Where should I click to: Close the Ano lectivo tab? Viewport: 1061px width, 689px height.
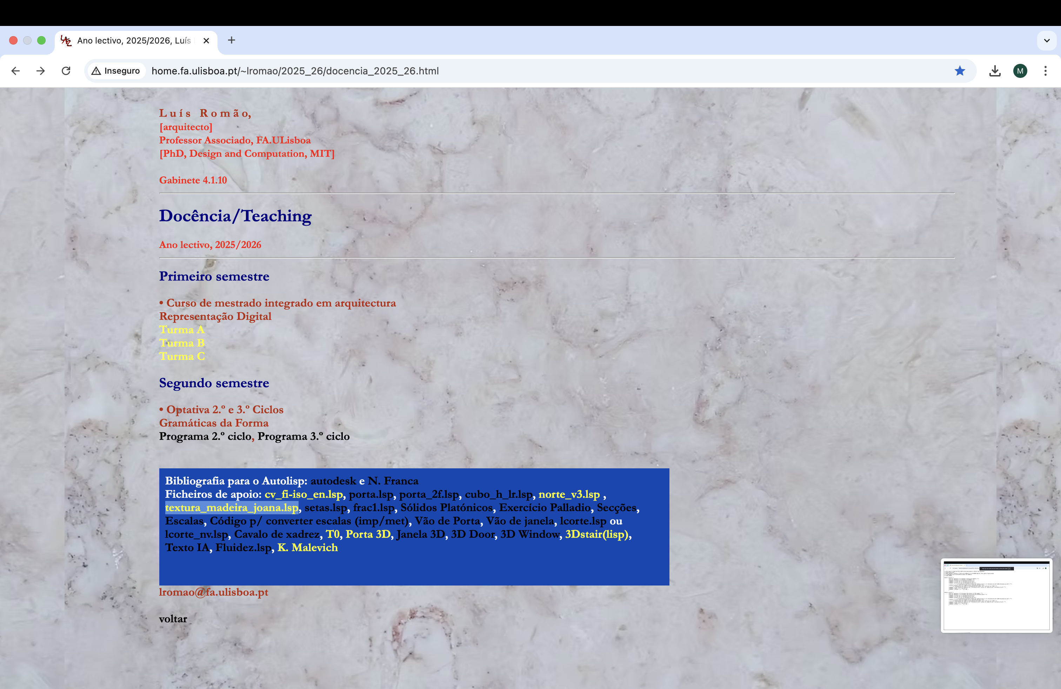point(206,41)
